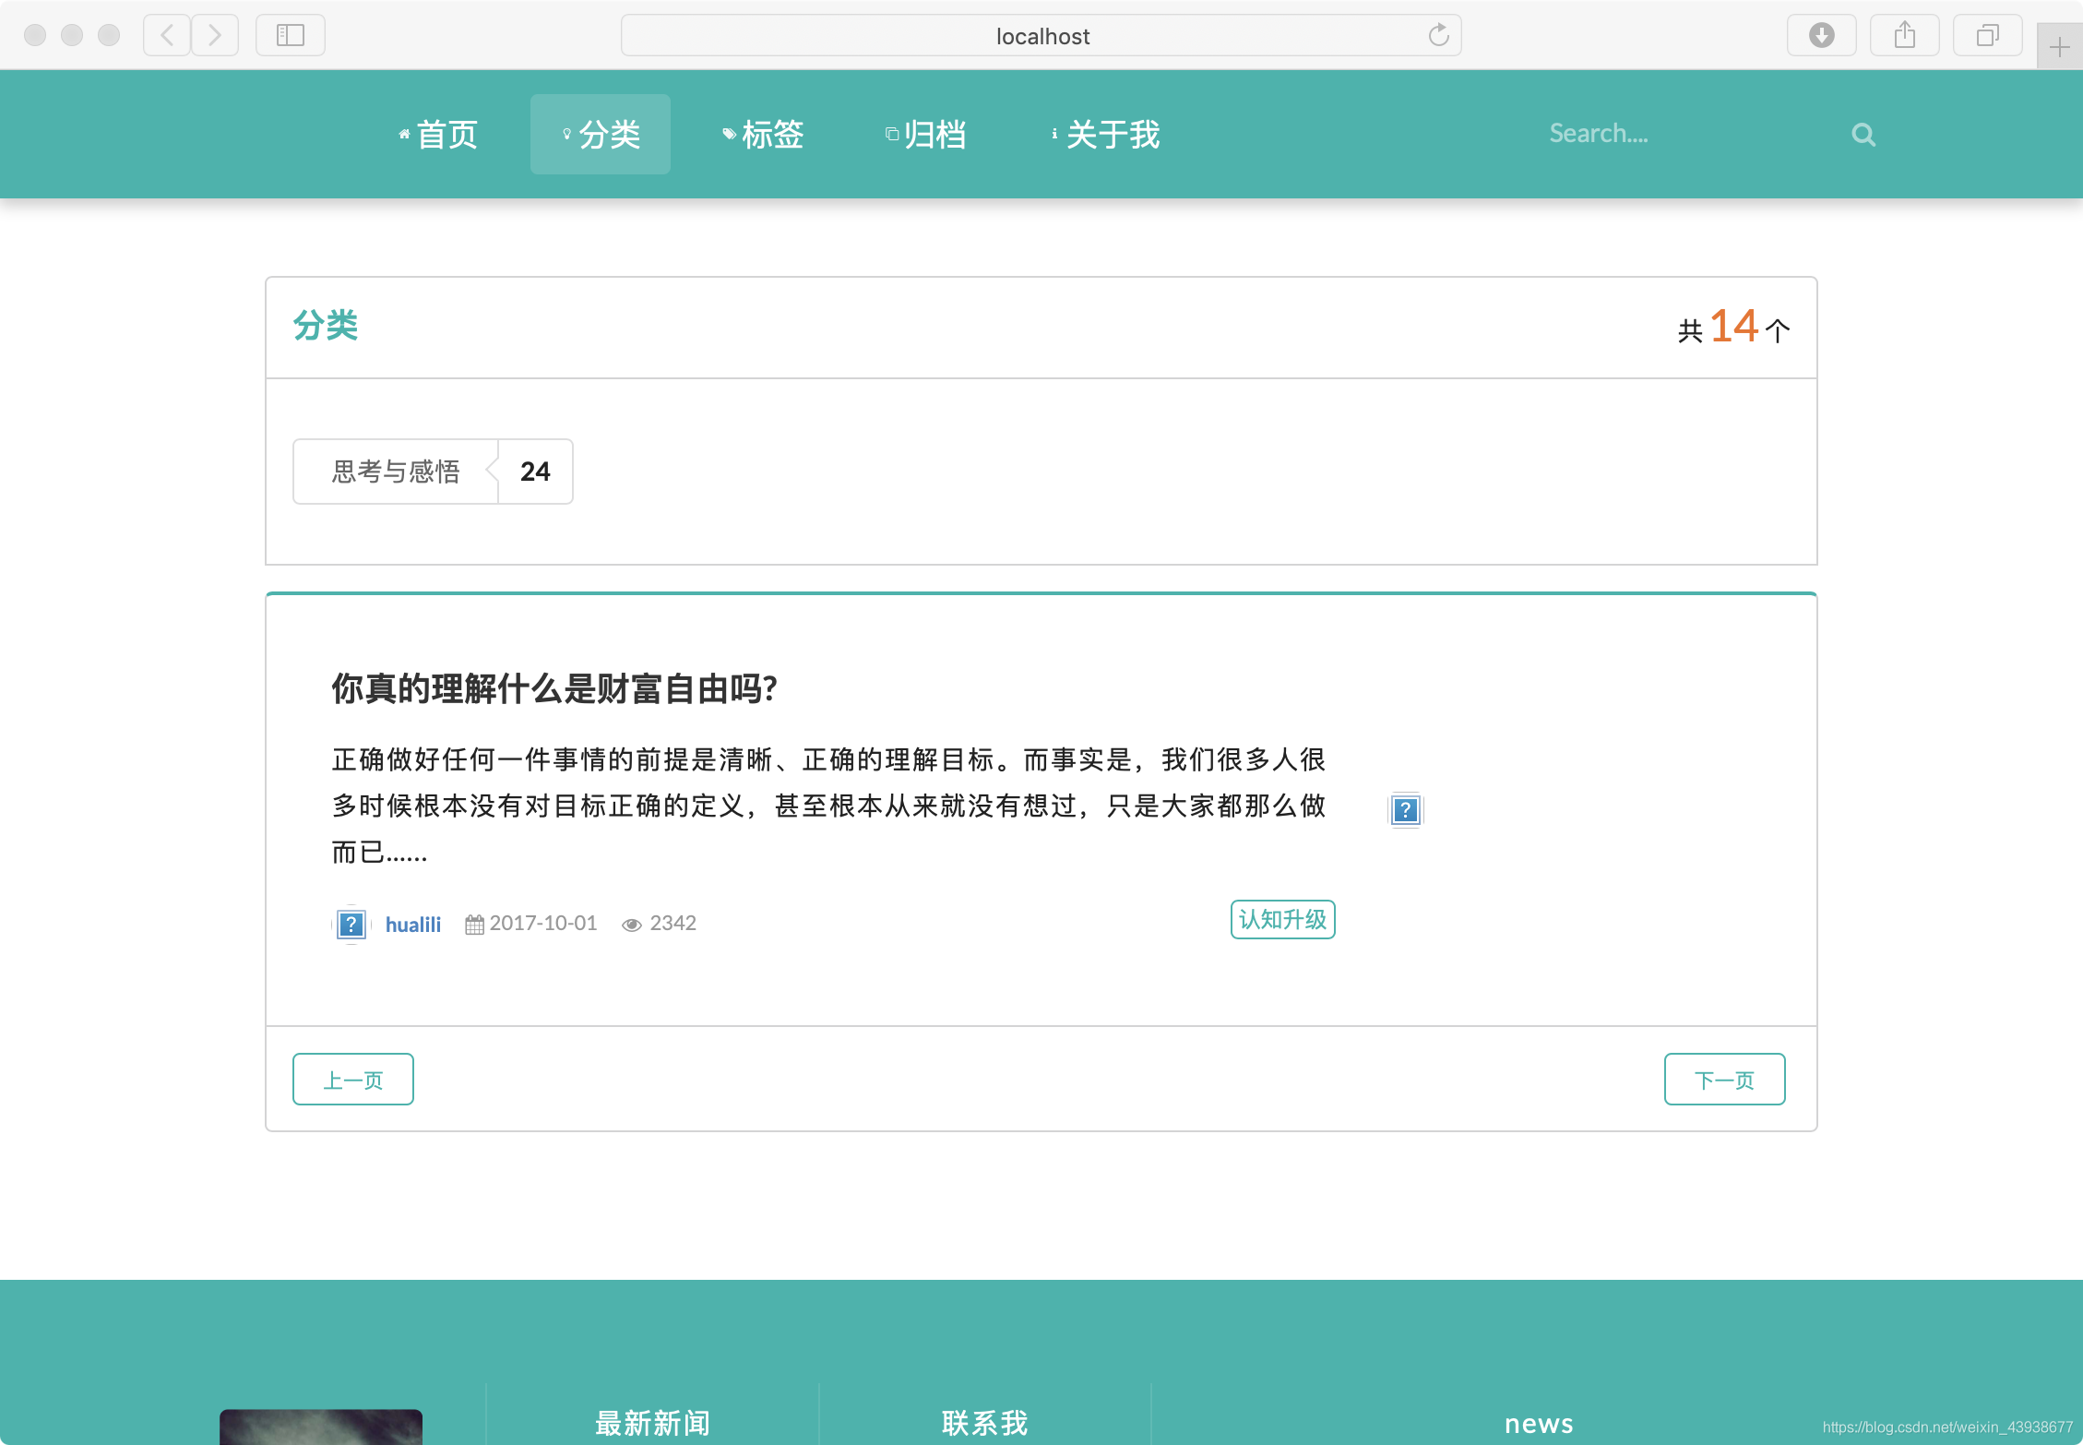Click the 最新新闻 footer heading
This screenshot has width=2083, height=1445.
click(652, 1423)
